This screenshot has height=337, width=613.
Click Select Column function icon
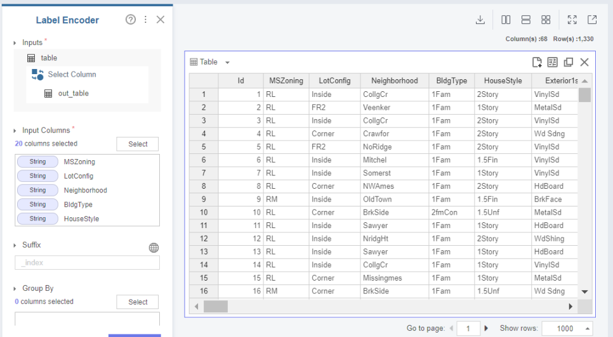[37, 74]
